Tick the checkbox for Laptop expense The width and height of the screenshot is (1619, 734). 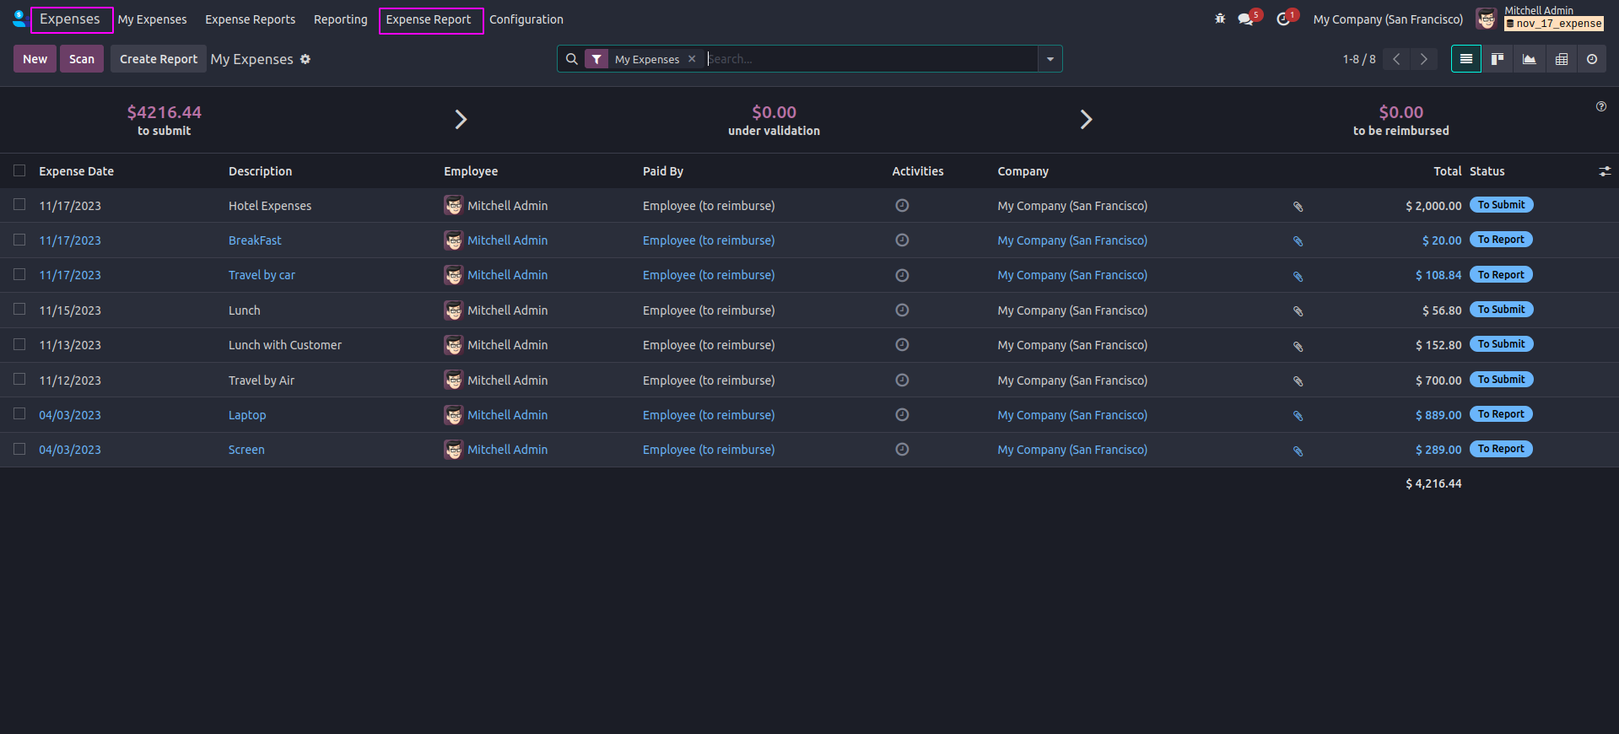19,414
